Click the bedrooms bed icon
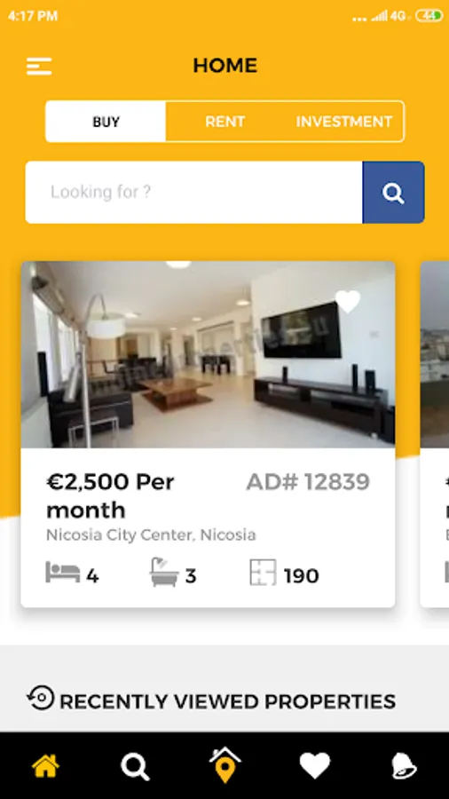Viewport: 449px width, 799px height. [x=63, y=573]
